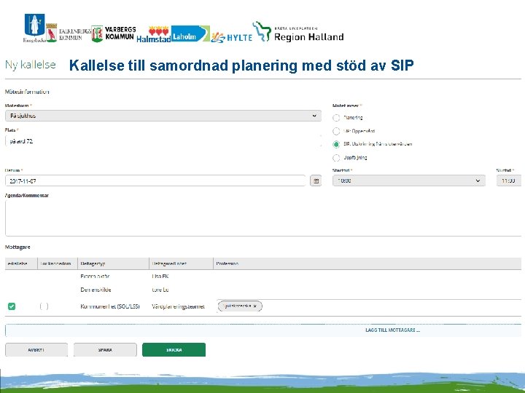Click the Region Halland logo
This screenshot has width=525, height=393.
pyautogui.click(x=298, y=32)
